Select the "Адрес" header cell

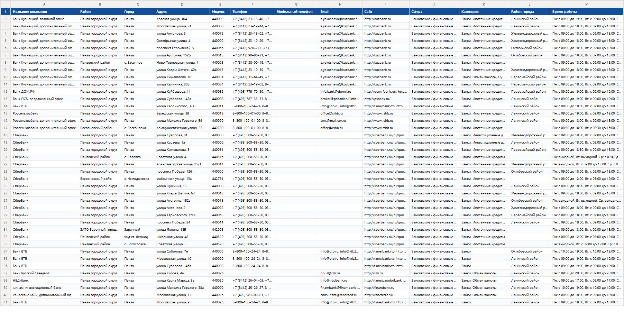(182, 12)
